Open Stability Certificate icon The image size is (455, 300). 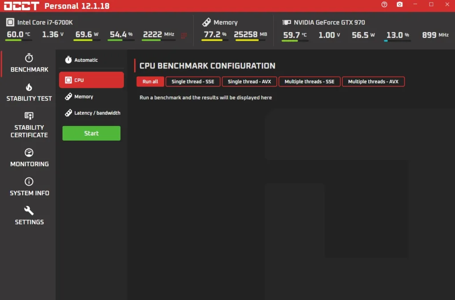click(29, 116)
